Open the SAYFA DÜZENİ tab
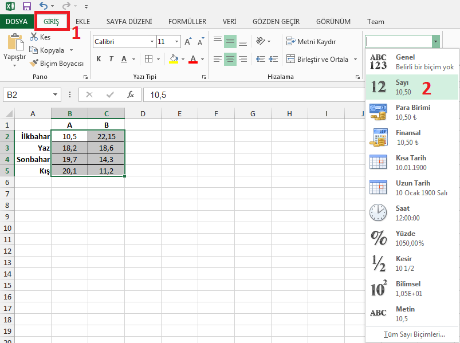The image size is (460, 343). [129, 22]
